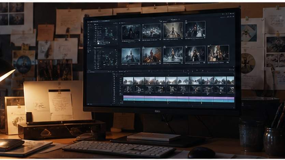Open the dark white-haired figure thumbnail
The height and width of the screenshot is (160, 285).
(195, 54)
